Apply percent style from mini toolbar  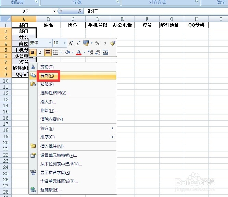[x=97, y=43]
